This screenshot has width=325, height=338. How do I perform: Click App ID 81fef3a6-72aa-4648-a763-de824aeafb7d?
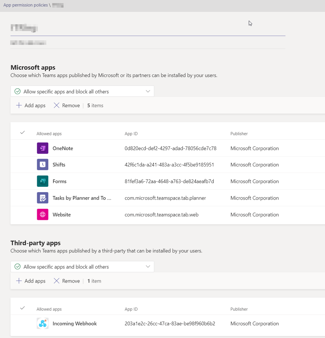click(169, 181)
